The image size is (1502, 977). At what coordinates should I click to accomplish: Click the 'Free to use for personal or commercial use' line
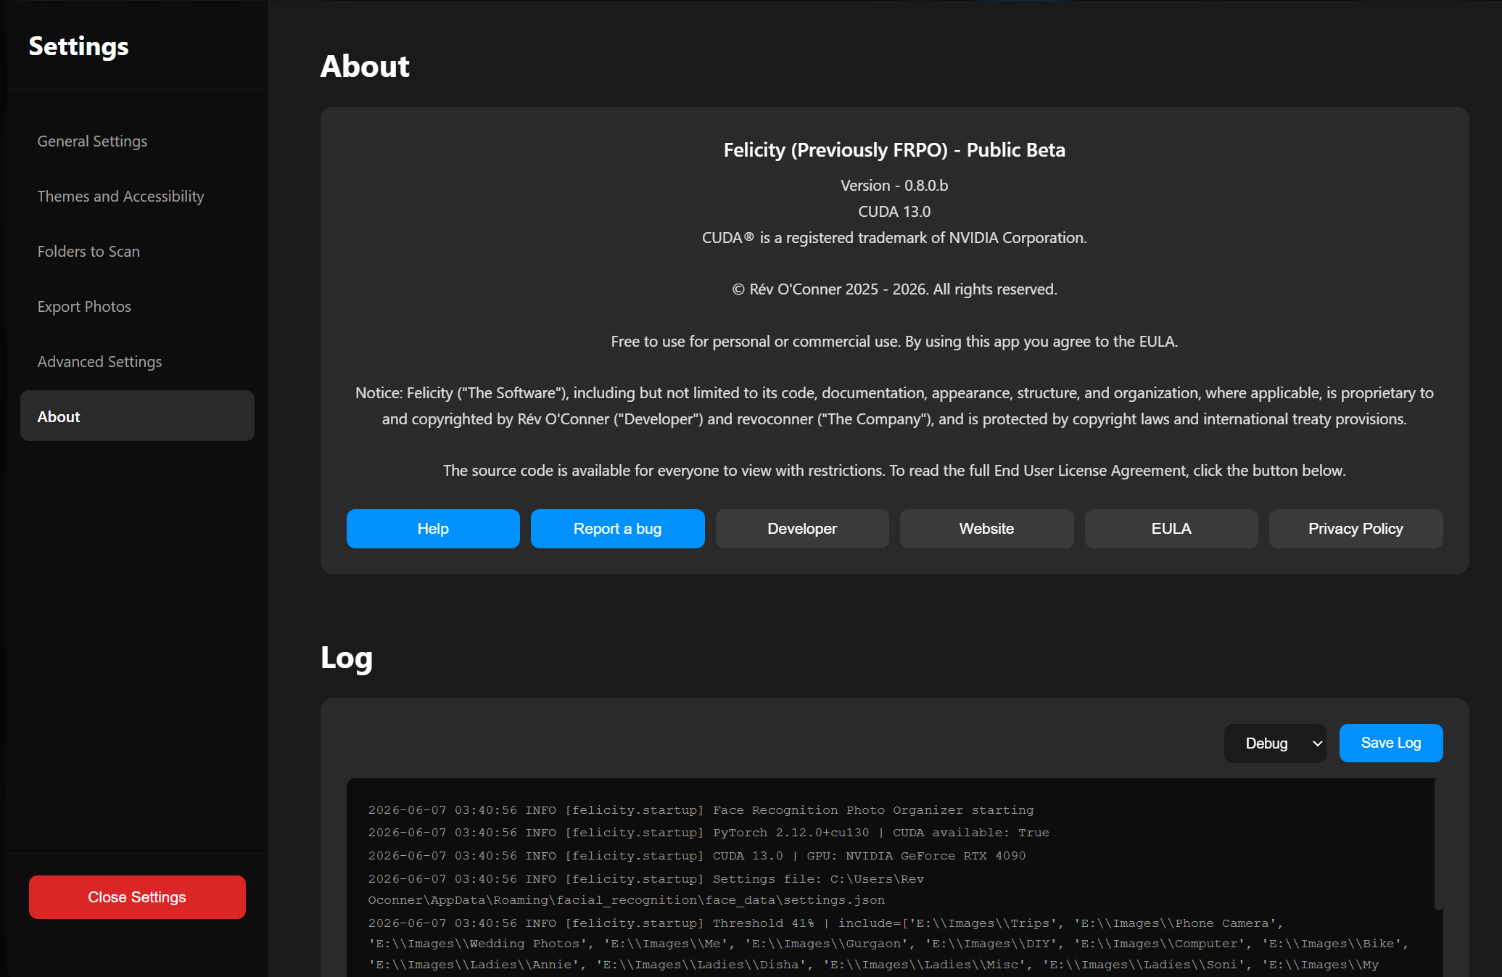click(x=894, y=342)
